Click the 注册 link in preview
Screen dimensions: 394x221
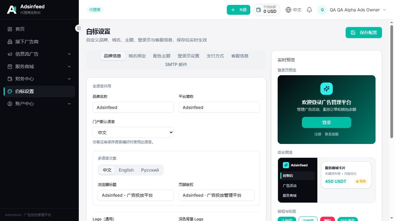[318, 134]
